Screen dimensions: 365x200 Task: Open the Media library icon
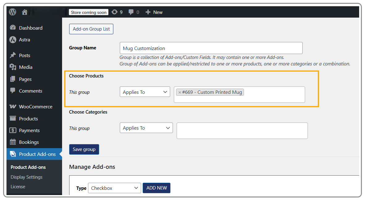(13, 67)
